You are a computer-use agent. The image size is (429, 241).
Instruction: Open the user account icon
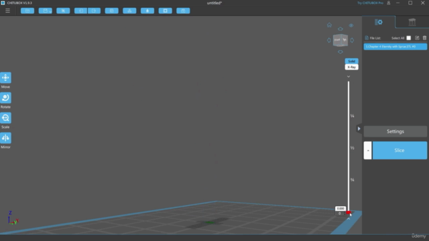point(389,3)
